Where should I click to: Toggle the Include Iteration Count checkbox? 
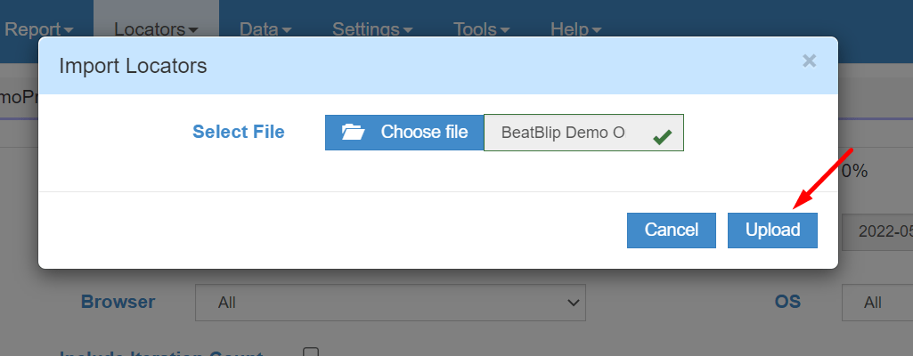[311, 352]
